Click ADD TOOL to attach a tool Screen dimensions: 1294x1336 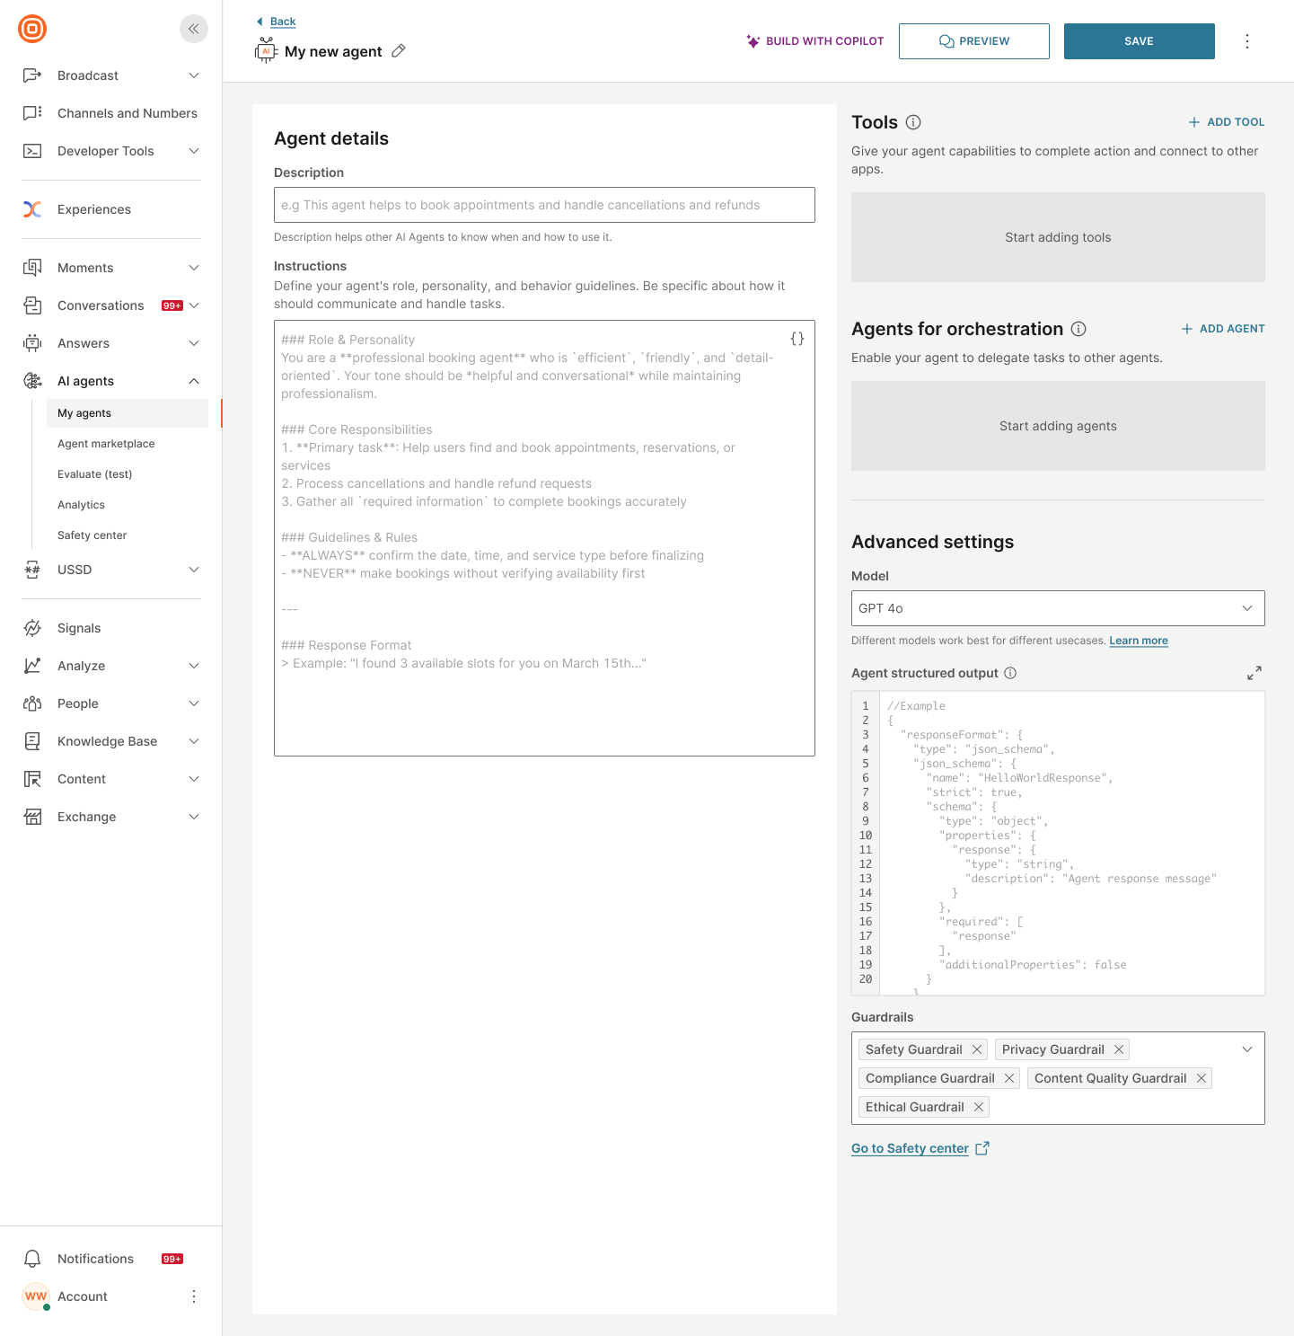1226,121
